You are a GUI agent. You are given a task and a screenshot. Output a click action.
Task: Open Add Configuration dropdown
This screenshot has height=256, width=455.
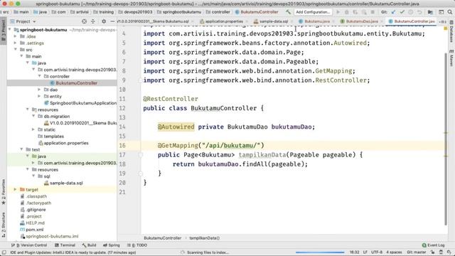coord(313,12)
